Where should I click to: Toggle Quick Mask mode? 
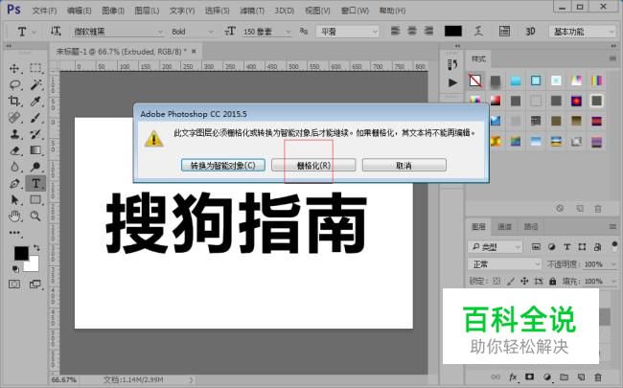[14, 285]
